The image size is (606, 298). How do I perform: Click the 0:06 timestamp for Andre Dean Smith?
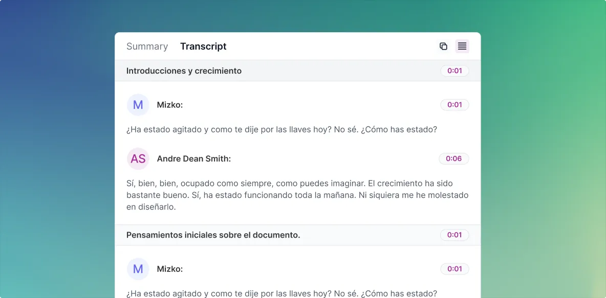453,158
